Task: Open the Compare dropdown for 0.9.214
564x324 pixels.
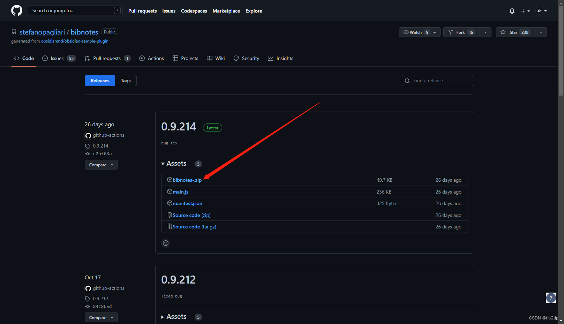Action: 101,165
